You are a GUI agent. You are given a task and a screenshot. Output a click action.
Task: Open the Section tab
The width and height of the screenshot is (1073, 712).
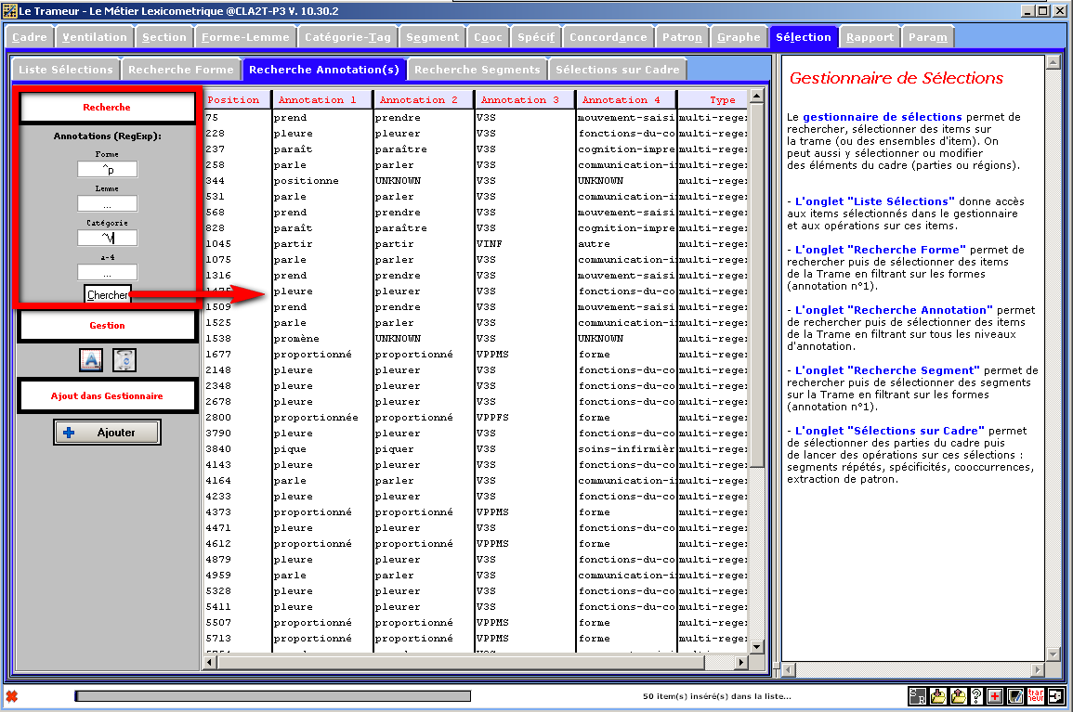164,38
